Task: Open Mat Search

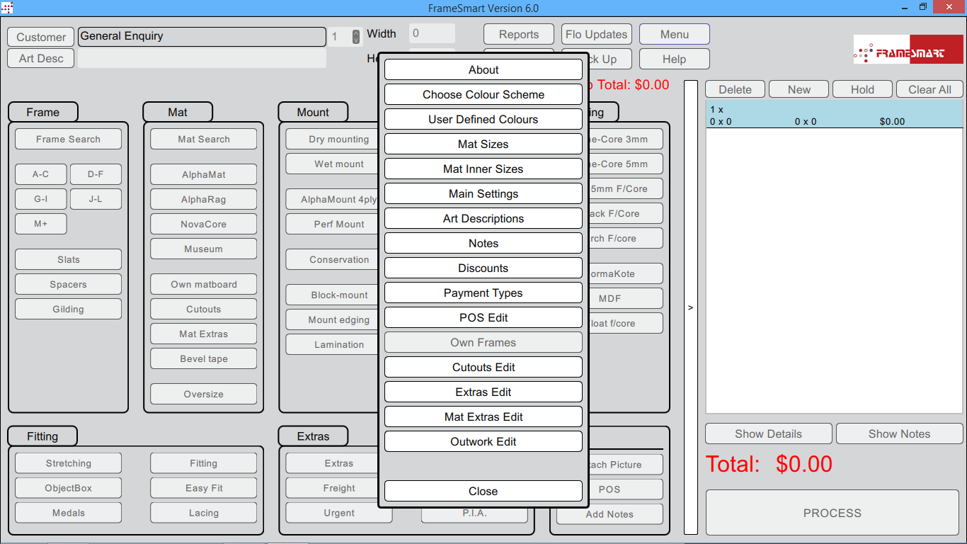Action: pos(204,139)
